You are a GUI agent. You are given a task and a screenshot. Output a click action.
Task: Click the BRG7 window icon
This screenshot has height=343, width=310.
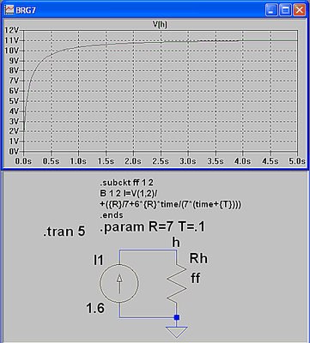9,9
